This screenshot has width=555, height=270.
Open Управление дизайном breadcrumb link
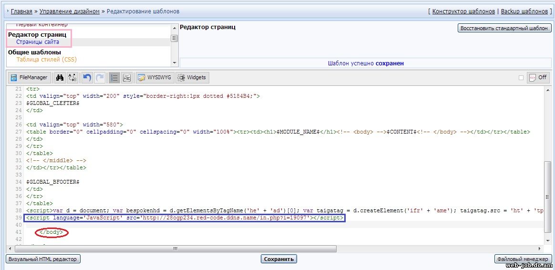[x=70, y=11]
